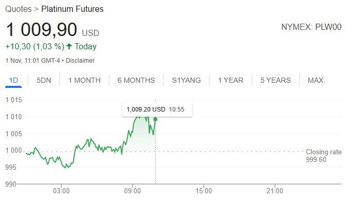Select the 5 YEARS tab
The width and height of the screenshot is (354, 201).
tap(276, 80)
